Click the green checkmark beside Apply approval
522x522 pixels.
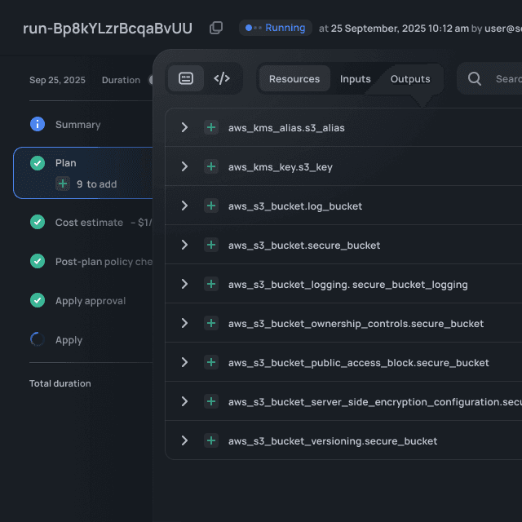point(38,300)
